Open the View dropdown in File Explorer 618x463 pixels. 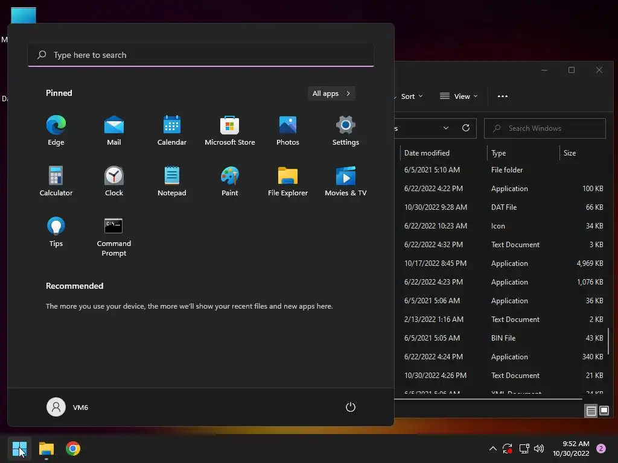(x=459, y=96)
